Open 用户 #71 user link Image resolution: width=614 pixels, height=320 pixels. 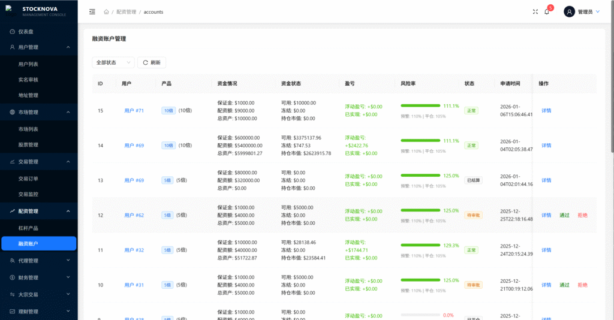[134, 111]
